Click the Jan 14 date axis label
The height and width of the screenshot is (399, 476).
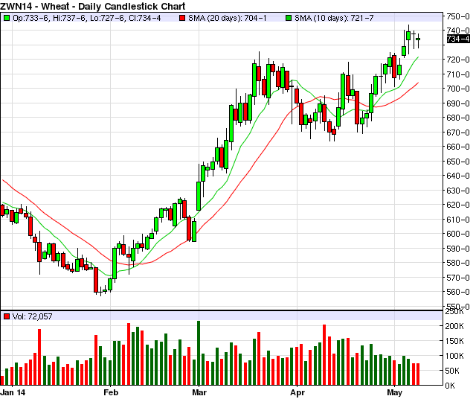tap(13, 392)
